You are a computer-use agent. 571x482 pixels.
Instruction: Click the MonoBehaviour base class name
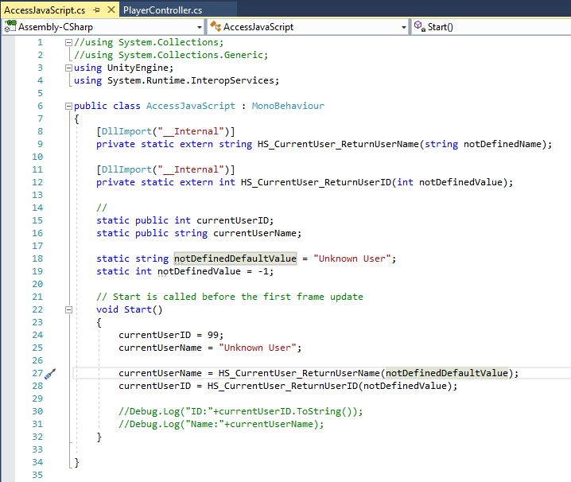288,106
